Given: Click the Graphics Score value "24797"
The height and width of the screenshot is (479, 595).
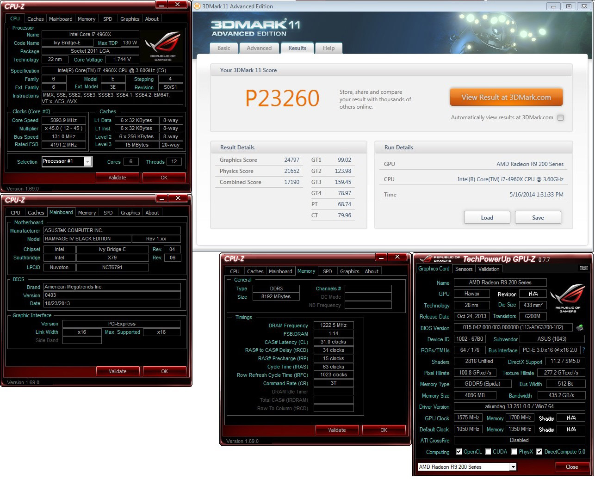Looking at the screenshot, I should click(291, 160).
